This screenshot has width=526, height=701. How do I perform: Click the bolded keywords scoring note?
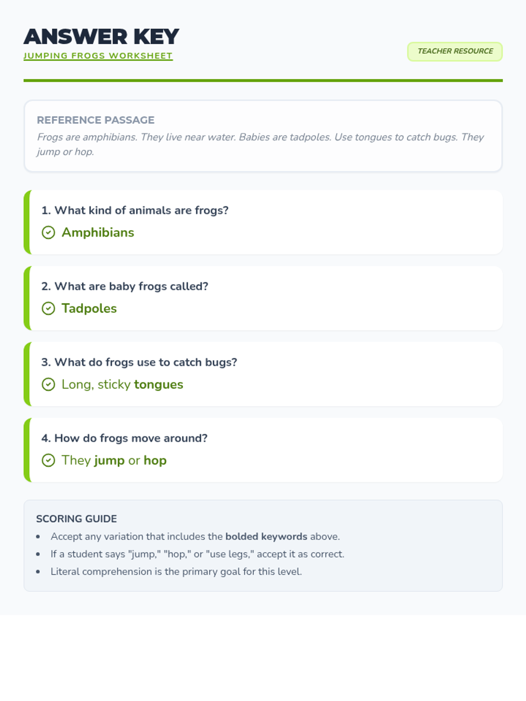coord(195,536)
